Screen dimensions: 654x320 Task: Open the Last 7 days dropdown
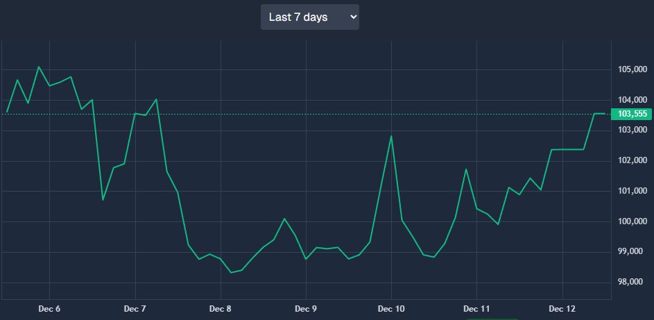(310, 17)
